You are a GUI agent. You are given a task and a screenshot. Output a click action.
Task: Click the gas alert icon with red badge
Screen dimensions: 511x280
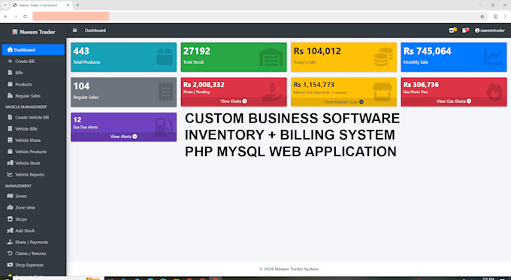click(465, 30)
